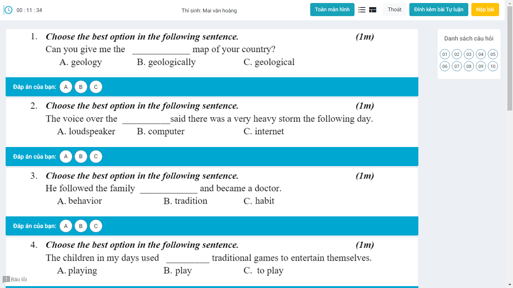
Task: Click the Thoát exit button
Action: [394, 10]
